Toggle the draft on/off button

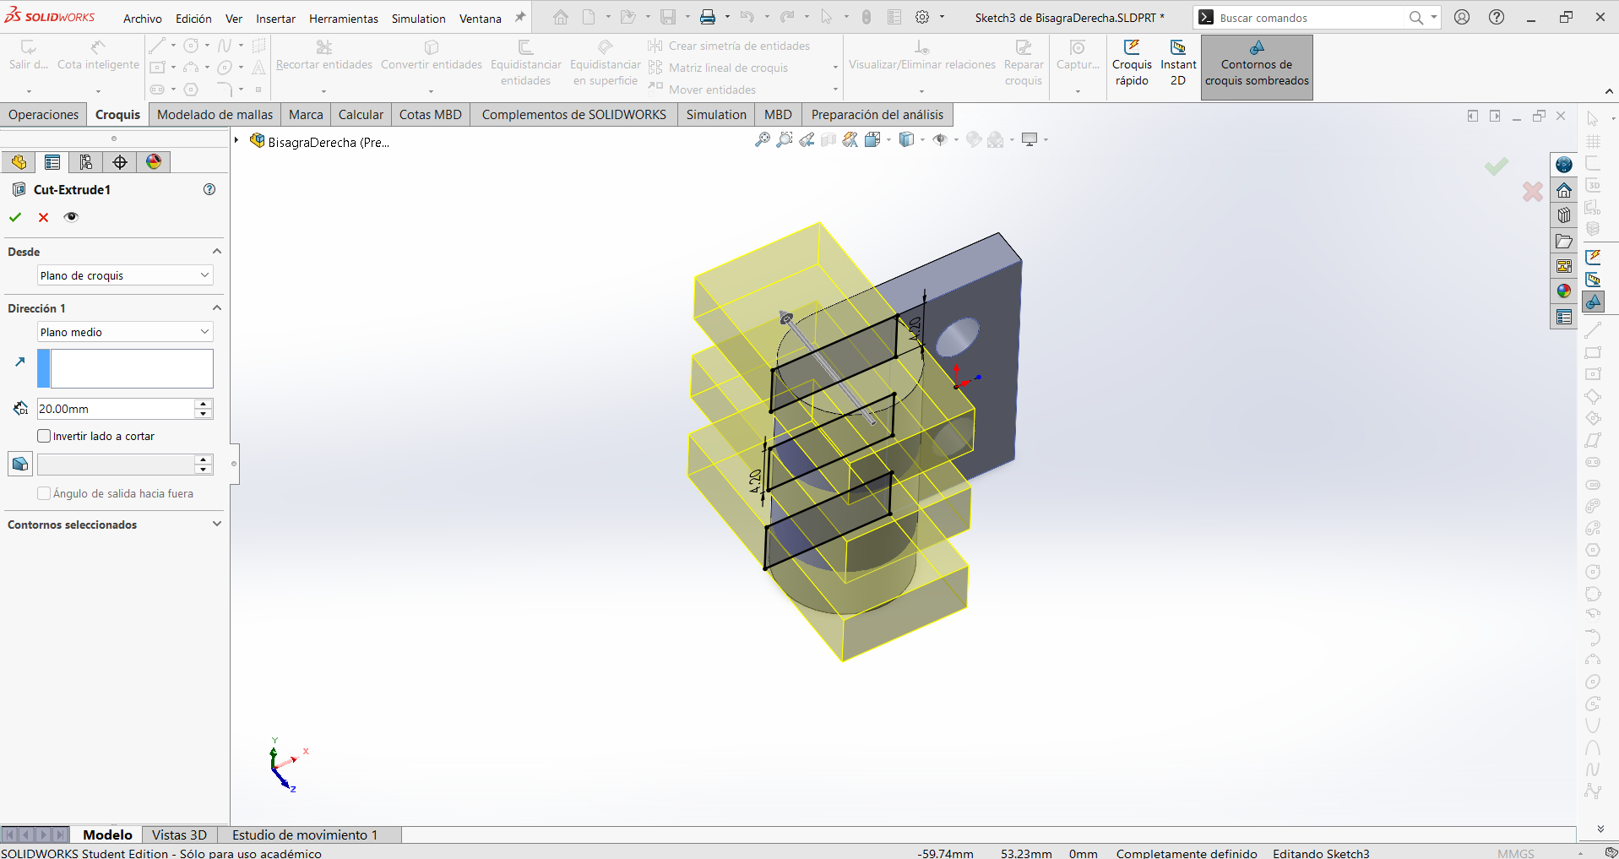point(20,464)
